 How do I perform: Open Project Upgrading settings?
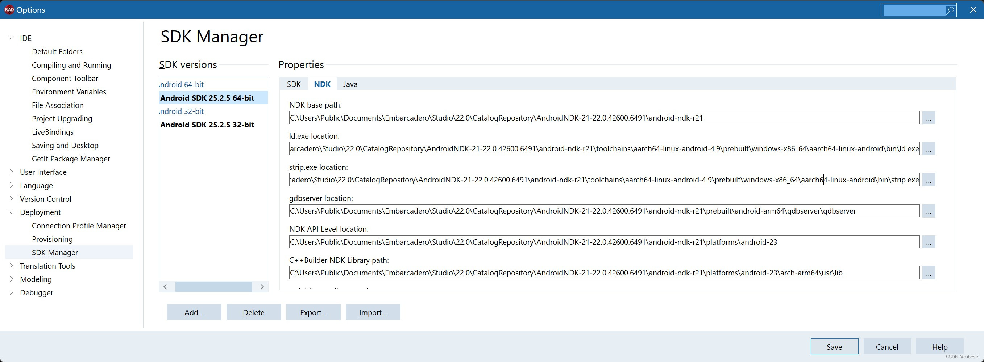coord(62,119)
